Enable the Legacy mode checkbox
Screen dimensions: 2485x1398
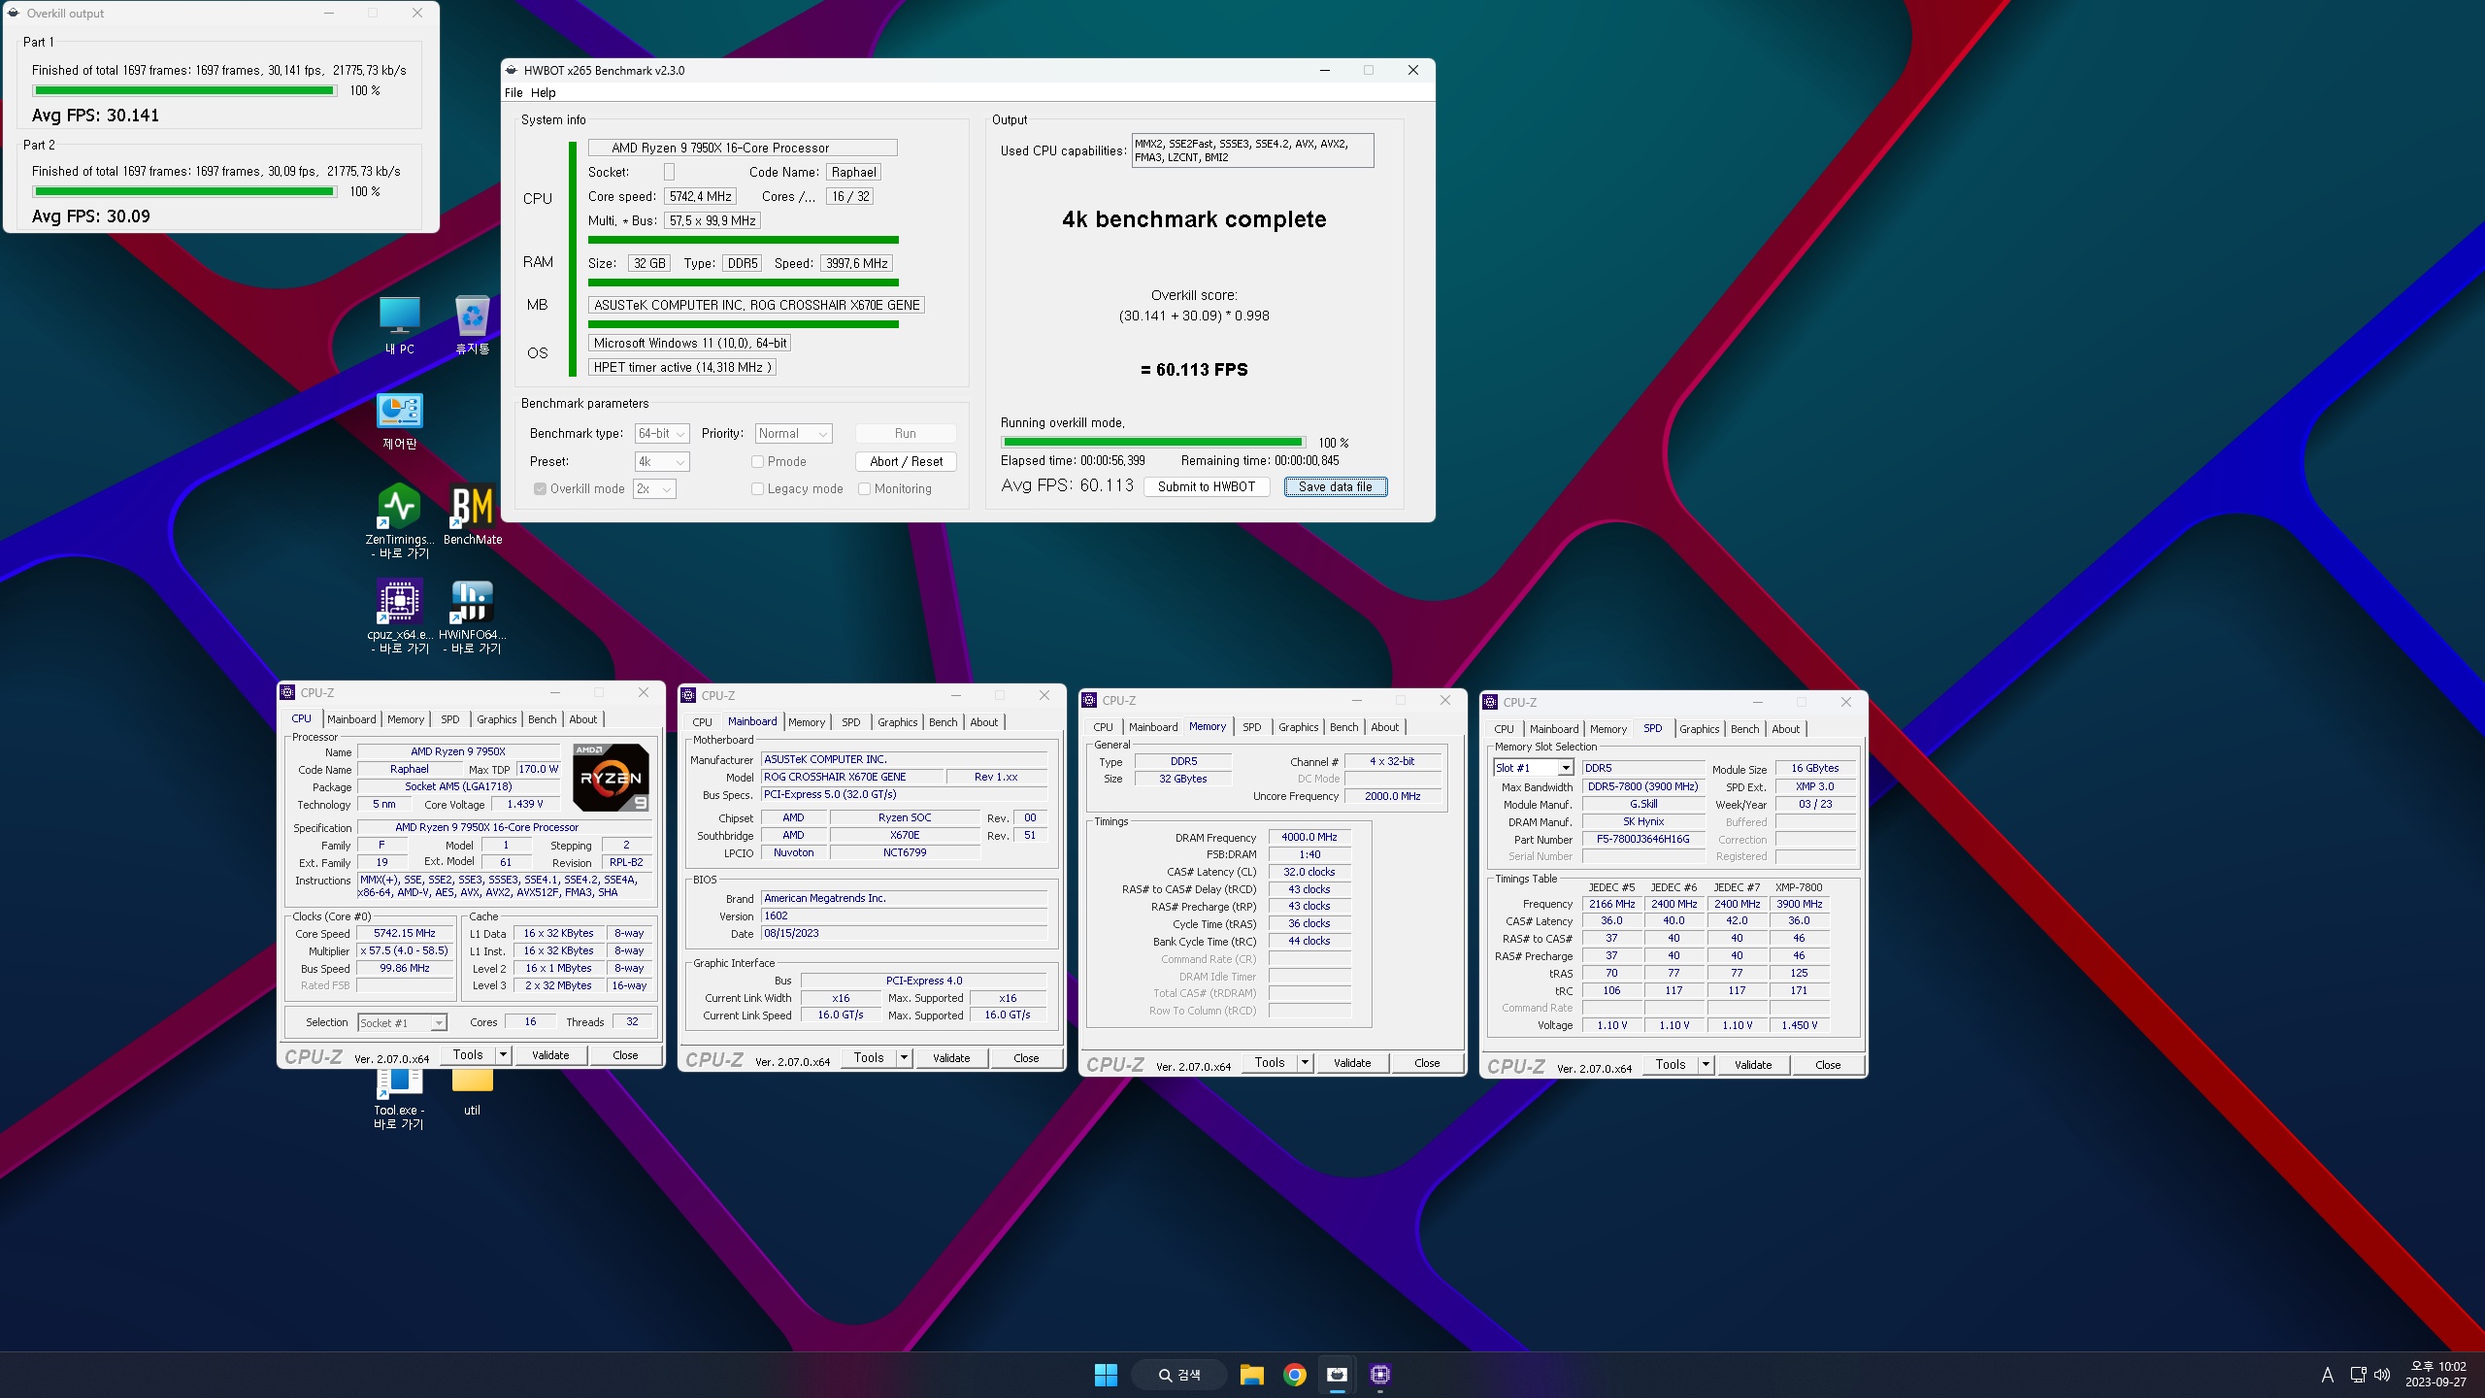point(757,489)
